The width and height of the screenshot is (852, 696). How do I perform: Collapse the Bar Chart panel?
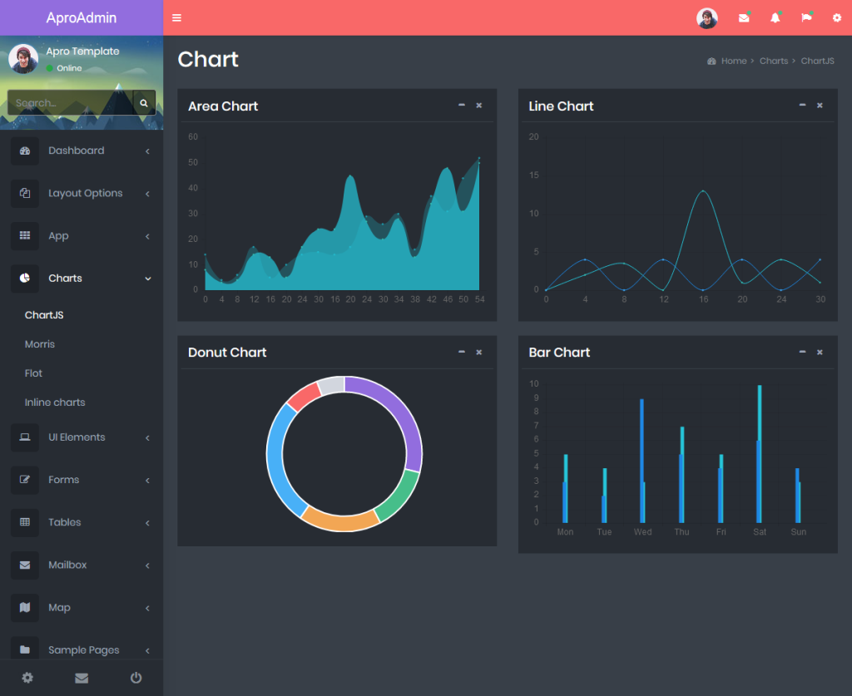(x=802, y=352)
